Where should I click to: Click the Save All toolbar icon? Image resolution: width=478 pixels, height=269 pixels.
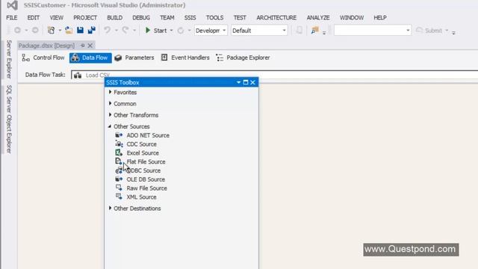(x=92, y=30)
